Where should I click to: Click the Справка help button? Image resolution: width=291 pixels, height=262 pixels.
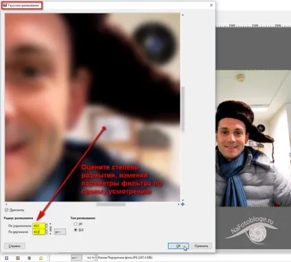point(14,246)
